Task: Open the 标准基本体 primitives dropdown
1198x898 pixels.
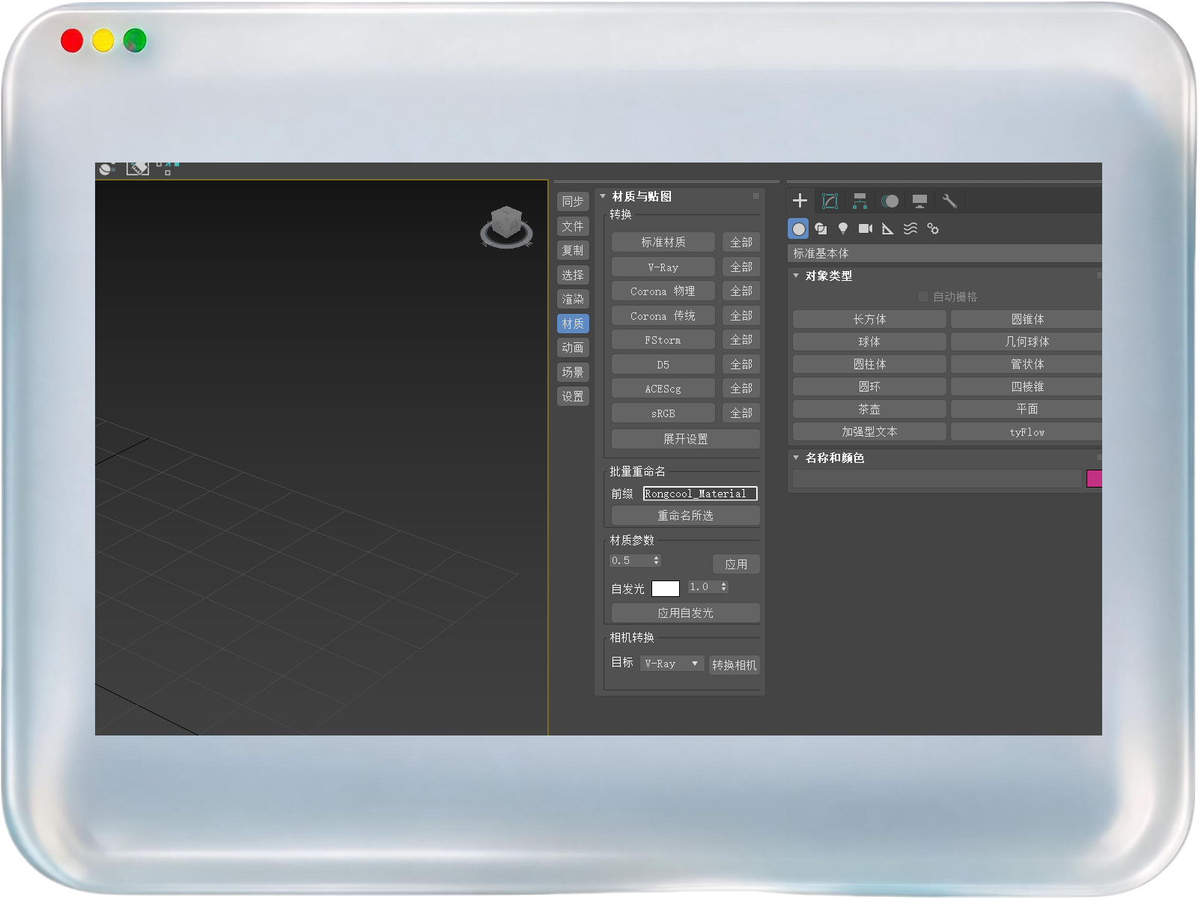Action: [945, 253]
